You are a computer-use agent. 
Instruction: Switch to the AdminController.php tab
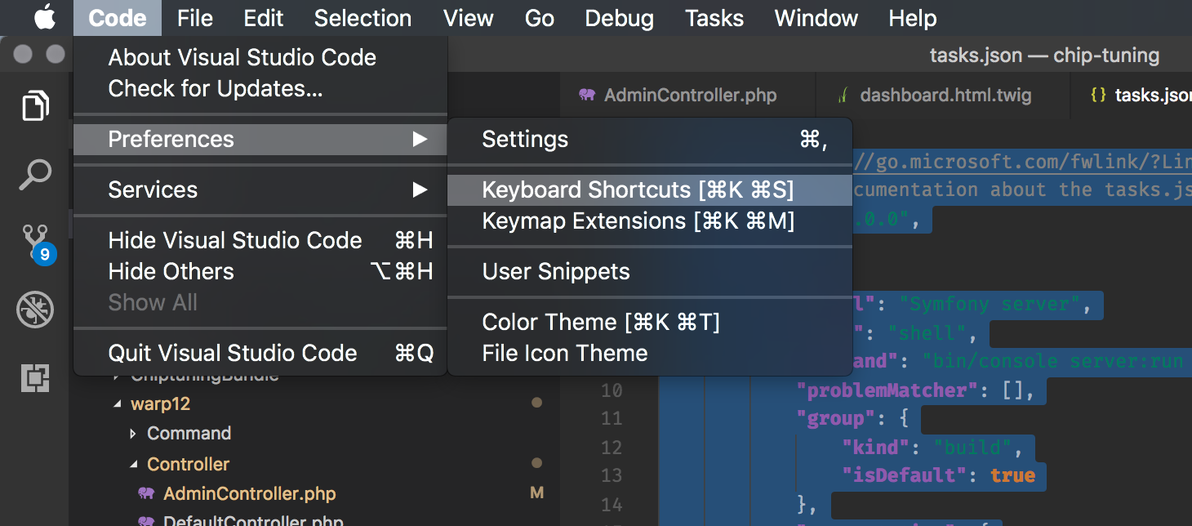(689, 96)
